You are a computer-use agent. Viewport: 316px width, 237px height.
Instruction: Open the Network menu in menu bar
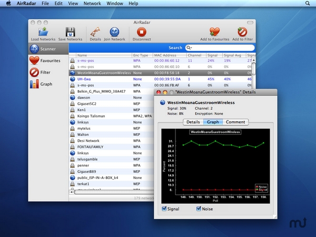(92, 3)
